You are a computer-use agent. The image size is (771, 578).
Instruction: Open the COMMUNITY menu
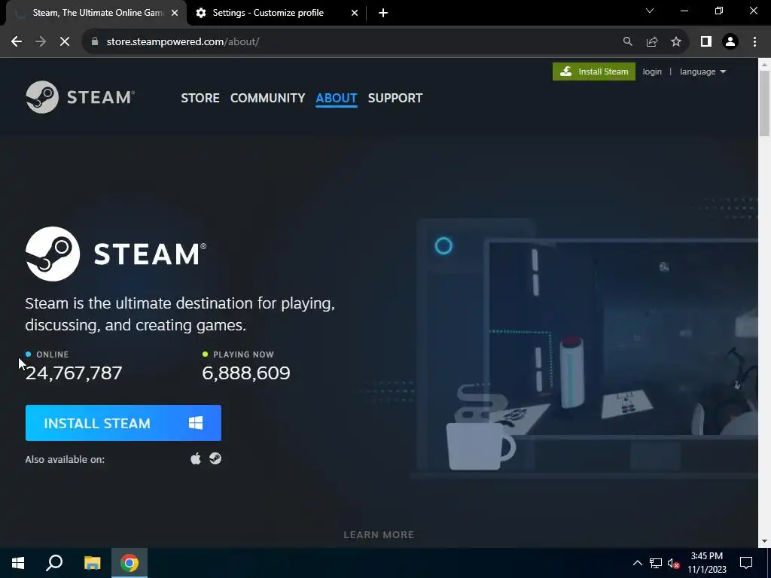(x=267, y=98)
